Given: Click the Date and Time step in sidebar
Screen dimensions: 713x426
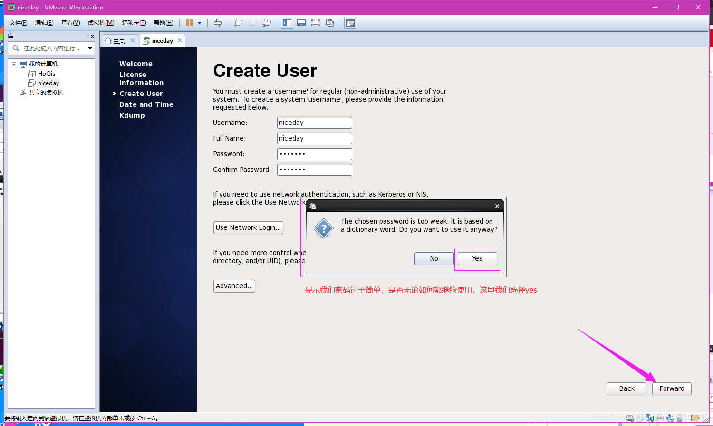Looking at the screenshot, I should pos(146,104).
